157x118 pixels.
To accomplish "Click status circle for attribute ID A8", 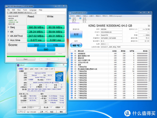I will [x=72, y=89].
